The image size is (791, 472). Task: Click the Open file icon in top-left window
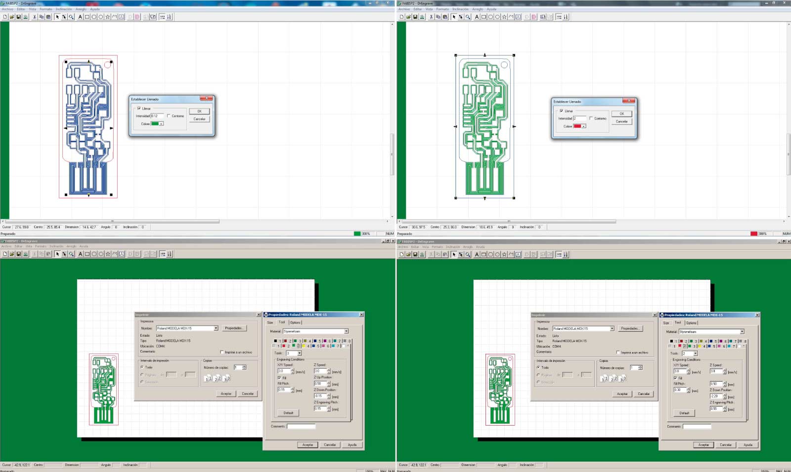pyautogui.click(x=12, y=17)
